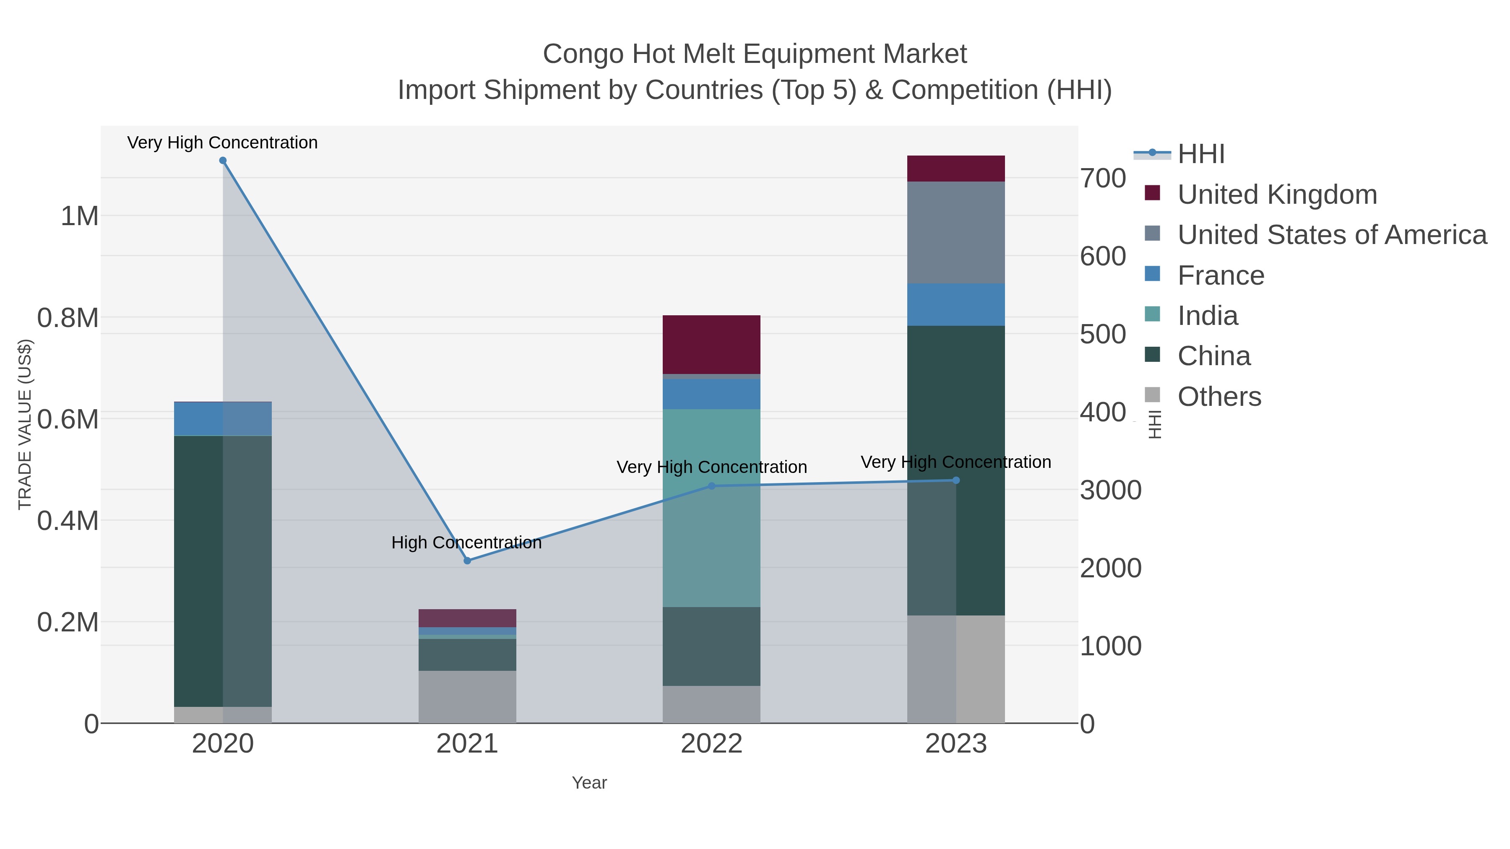Select the 2023 United Kingdom bar segment

[956, 169]
